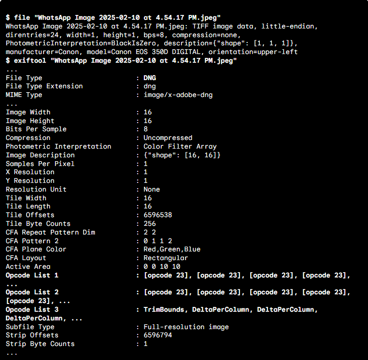The height and width of the screenshot is (360, 368).
Task: Select the Active Area value 0 0 10 10
Action: click(x=162, y=266)
